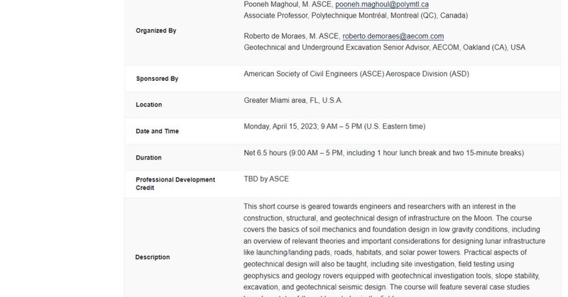Click 'Pooneh Maghoul, M. ASCE' name
568x297 pixels.
coord(288,4)
